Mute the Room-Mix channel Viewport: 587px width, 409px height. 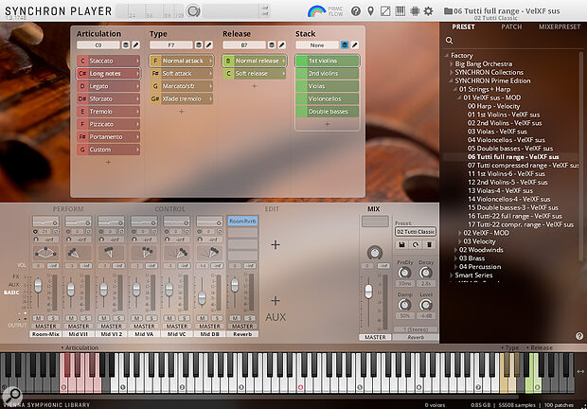(38, 318)
